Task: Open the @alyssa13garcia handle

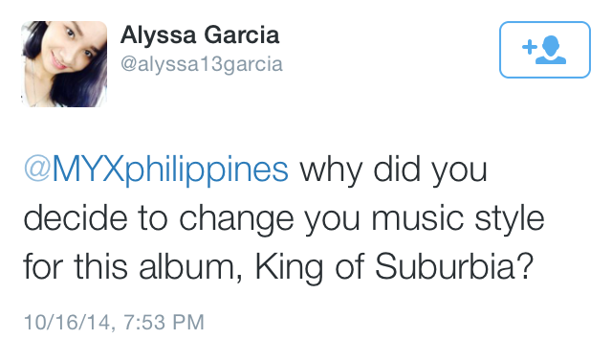Action: 202,64
